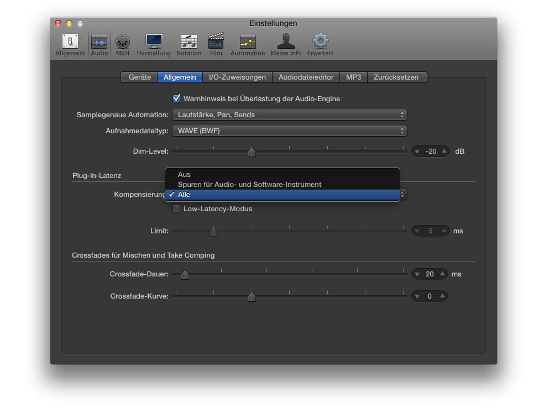Switch to the Audiodateieditor tab
This screenshot has width=544, height=413.
pyautogui.click(x=306, y=77)
